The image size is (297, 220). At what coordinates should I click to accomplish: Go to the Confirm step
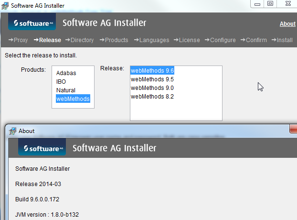tap(254, 40)
